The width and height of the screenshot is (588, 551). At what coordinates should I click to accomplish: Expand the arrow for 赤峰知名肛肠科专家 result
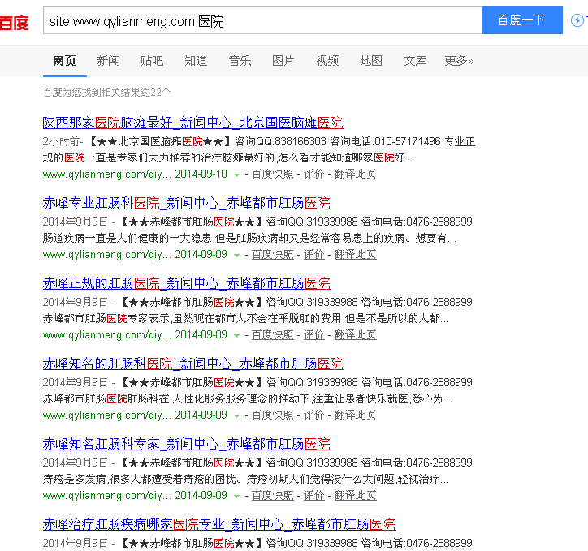coord(237,496)
